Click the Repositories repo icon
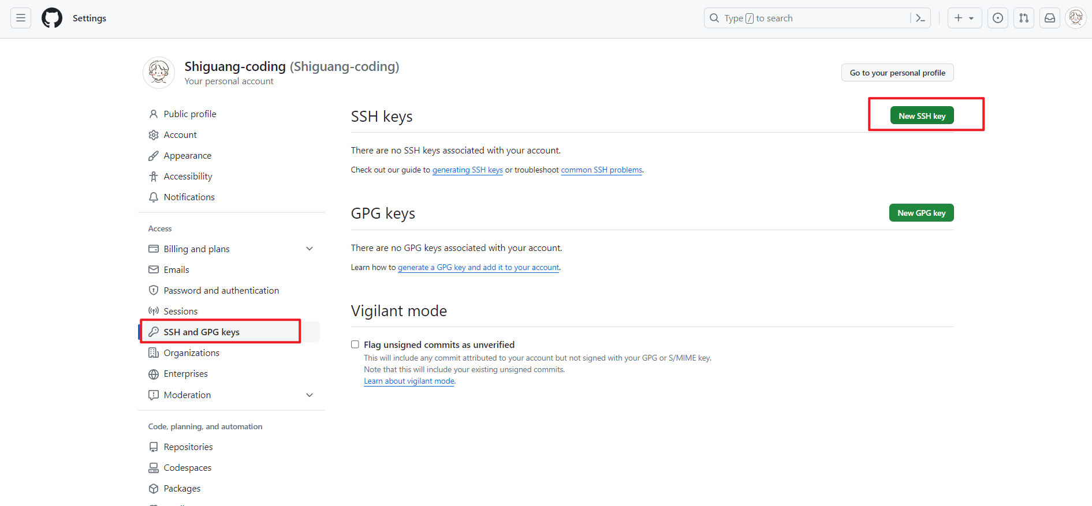The width and height of the screenshot is (1092, 506). click(x=154, y=447)
